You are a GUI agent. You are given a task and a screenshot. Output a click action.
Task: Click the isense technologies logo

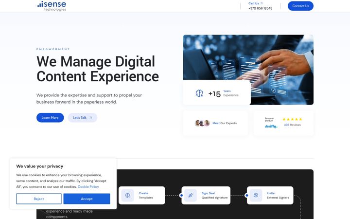52,6
